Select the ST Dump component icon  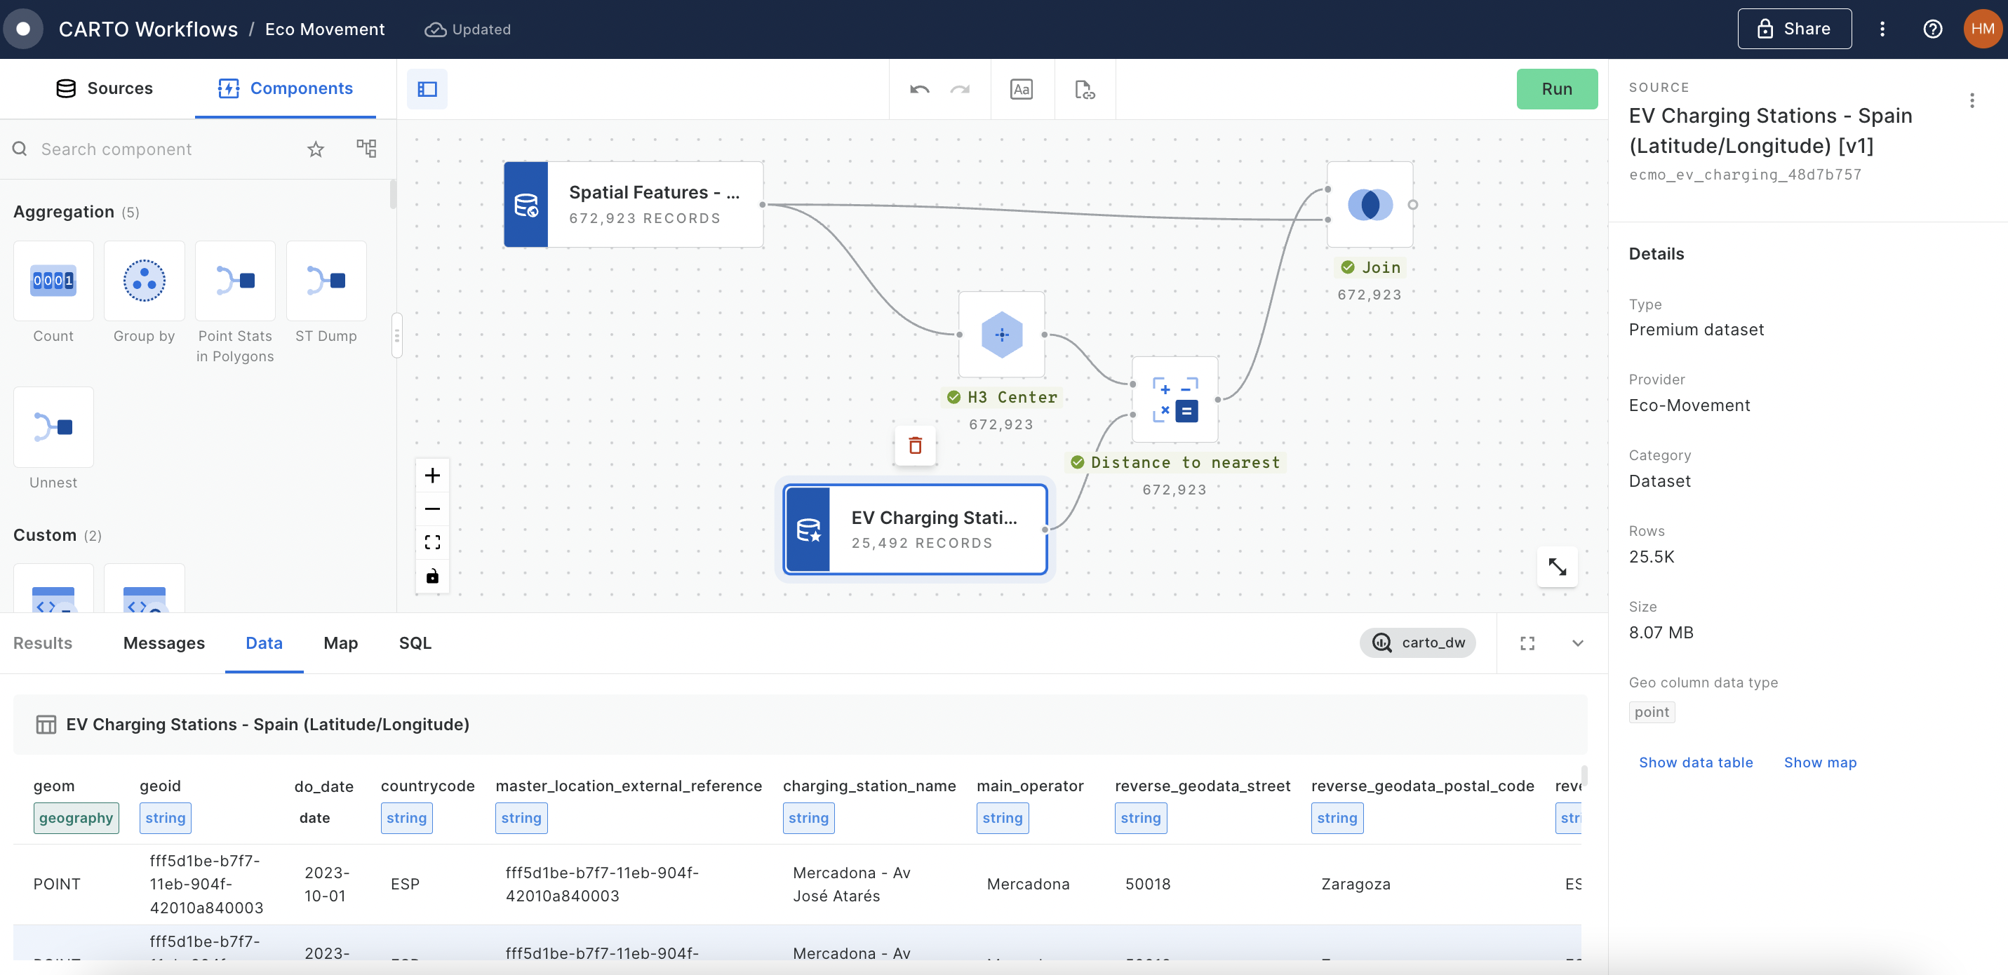pos(326,280)
